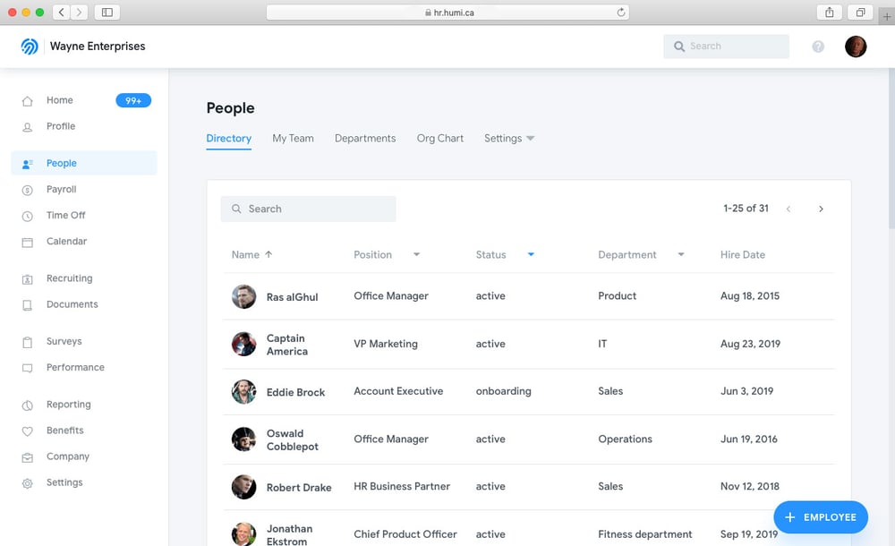Open Captain America's profile

[287, 345]
